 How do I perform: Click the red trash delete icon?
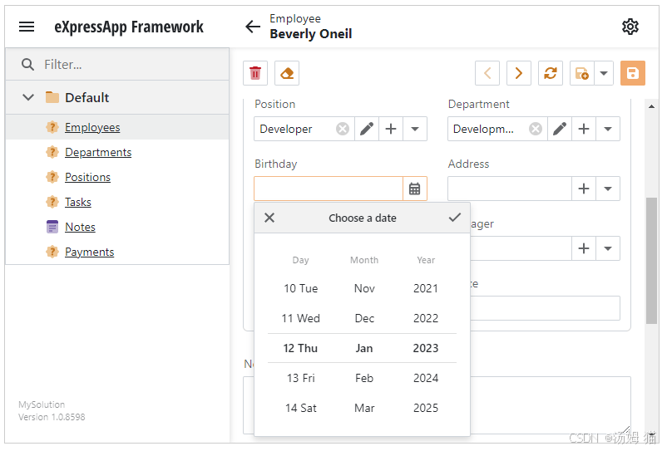pyautogui.click(x=255, y=73)
